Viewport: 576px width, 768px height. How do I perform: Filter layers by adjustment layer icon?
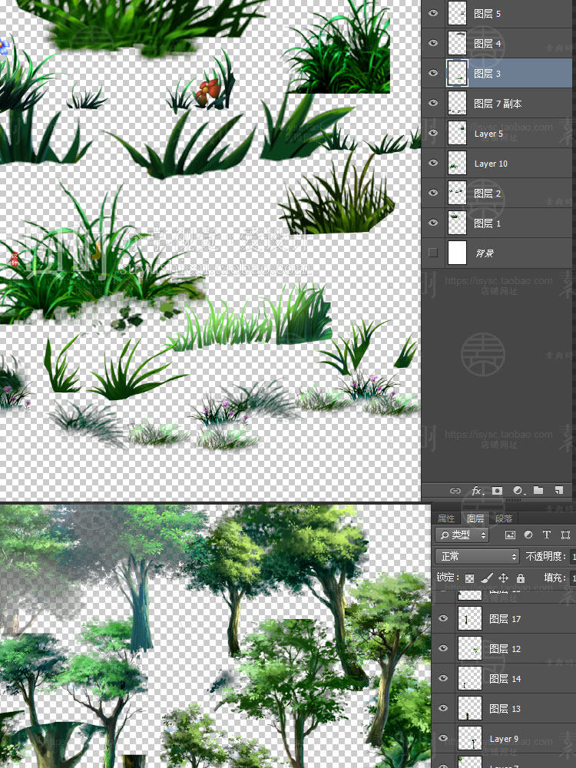[x=528, y=535]
